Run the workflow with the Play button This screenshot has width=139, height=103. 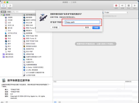click(135, 6)
